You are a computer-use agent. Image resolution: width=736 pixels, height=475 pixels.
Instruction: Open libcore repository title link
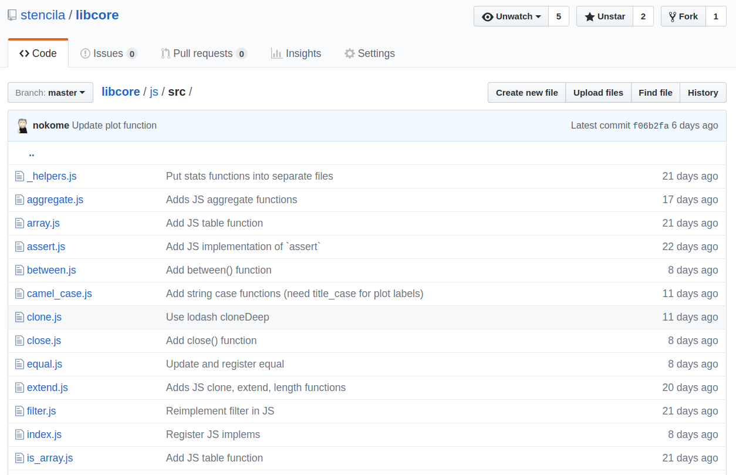pos(97,15)
